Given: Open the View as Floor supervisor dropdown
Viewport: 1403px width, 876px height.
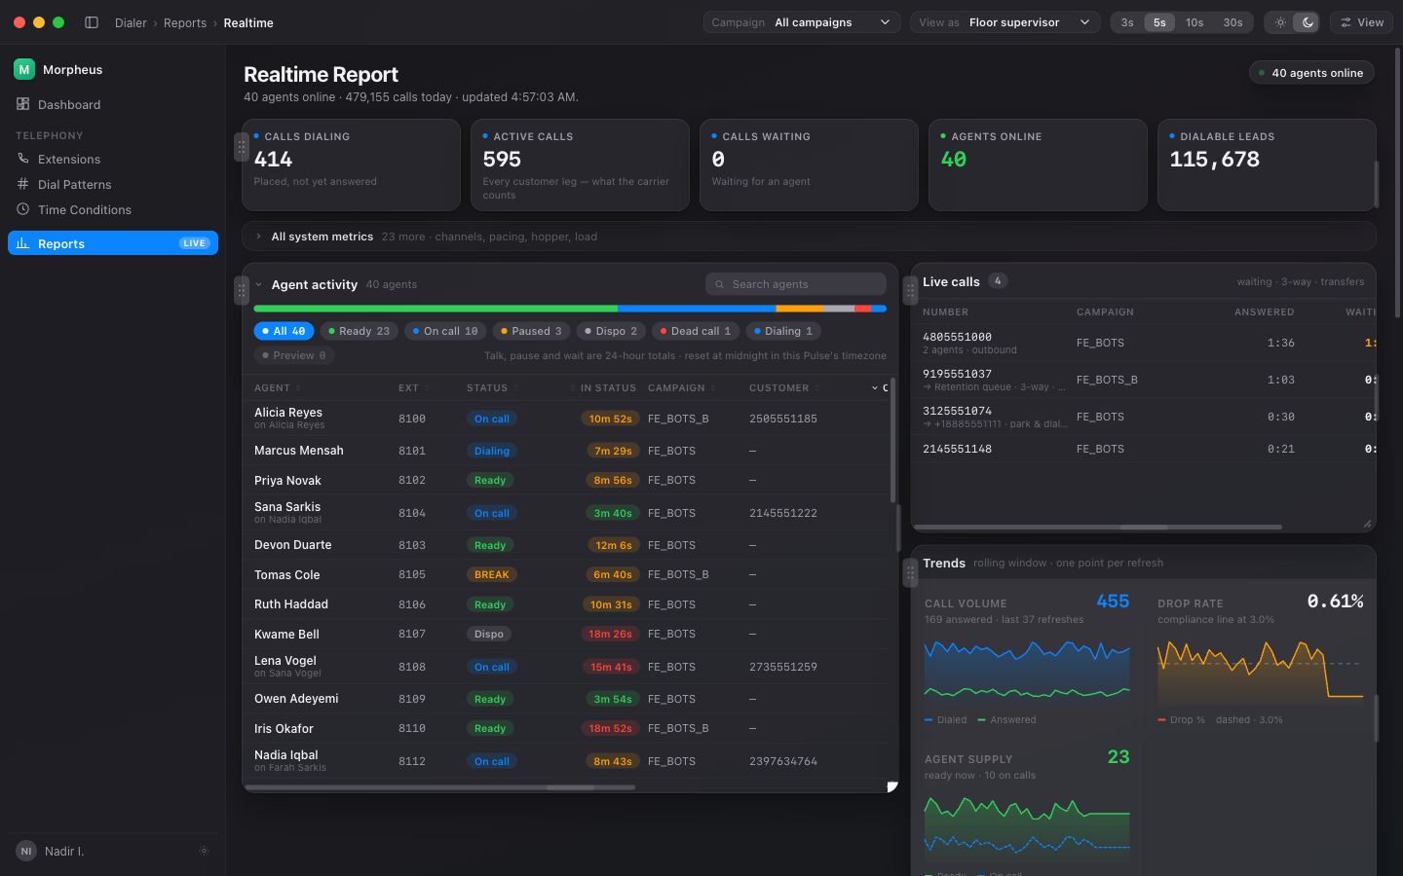Looking at the screenshot, I should pyautogui.click(x=1005, y=22).
